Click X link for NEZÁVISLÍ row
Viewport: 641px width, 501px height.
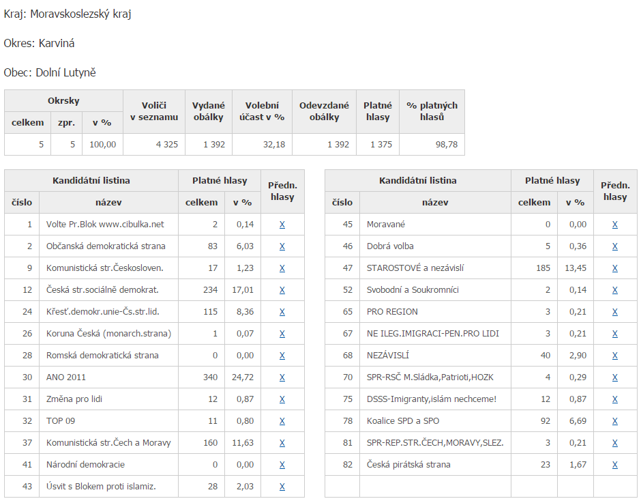coord(614,356)
